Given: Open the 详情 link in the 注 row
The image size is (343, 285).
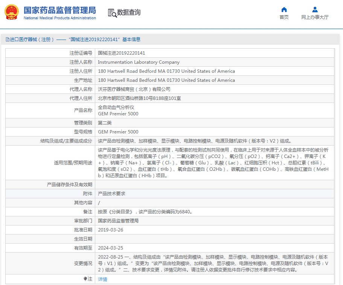Looking at the screenshot, I should click(102, 279).
